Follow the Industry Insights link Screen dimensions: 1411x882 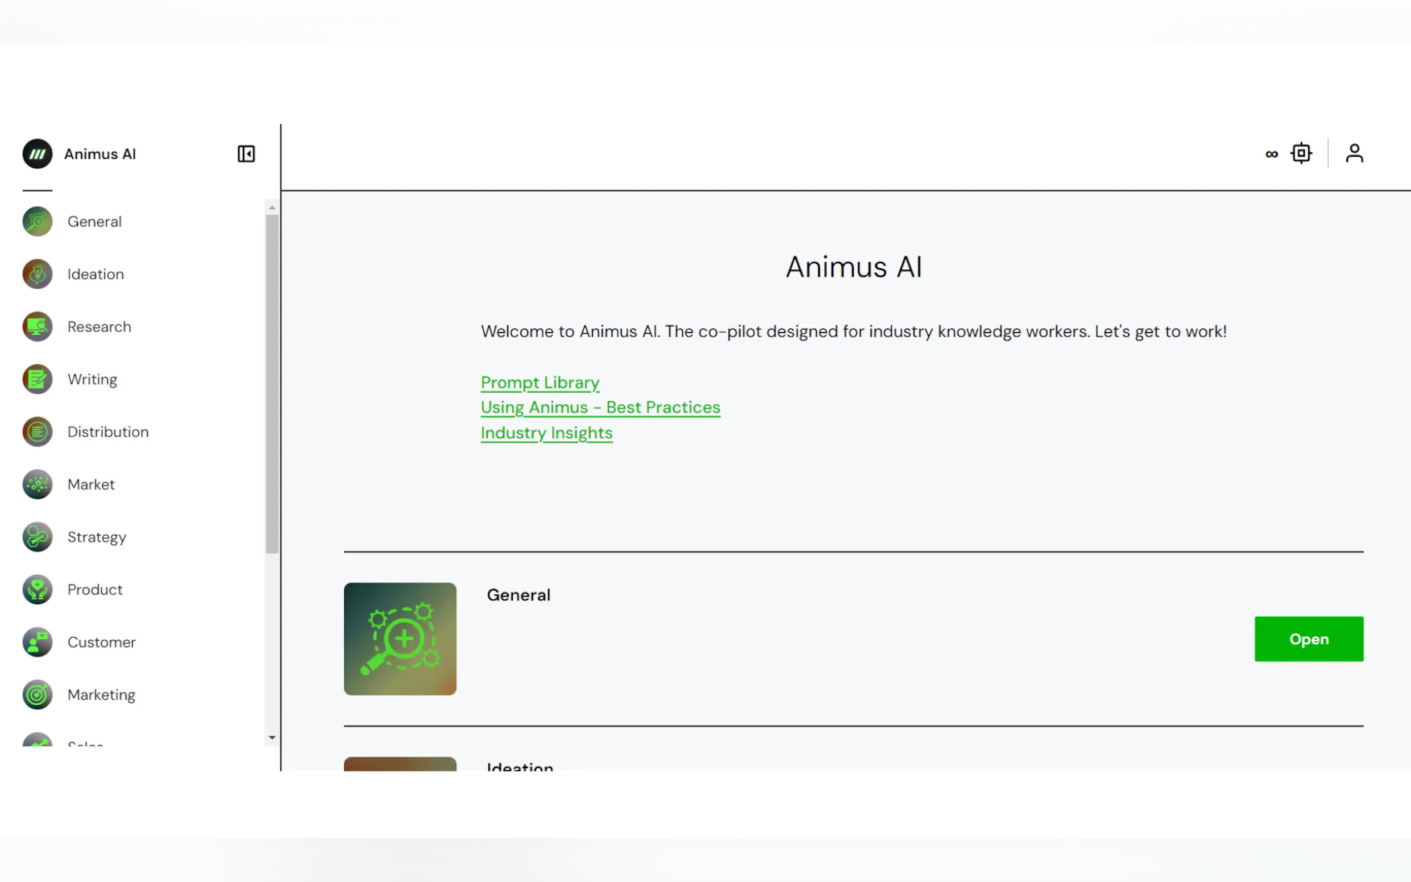(546, 433)
